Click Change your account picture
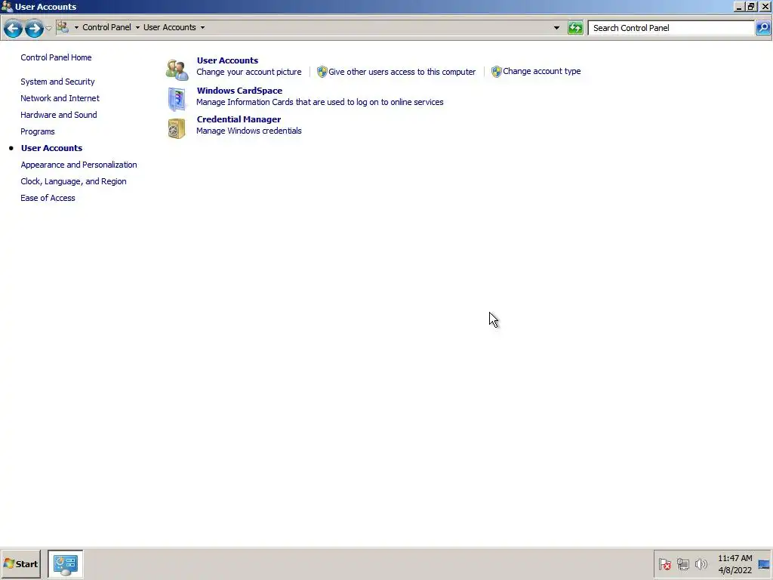Screen dimensions: 773x580 coord(249,72)
